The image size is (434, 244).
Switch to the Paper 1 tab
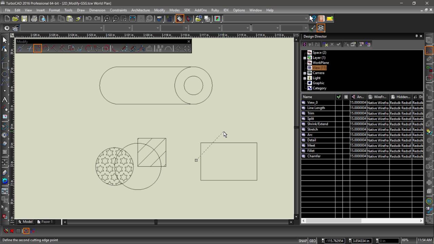(x=45, y=222)
